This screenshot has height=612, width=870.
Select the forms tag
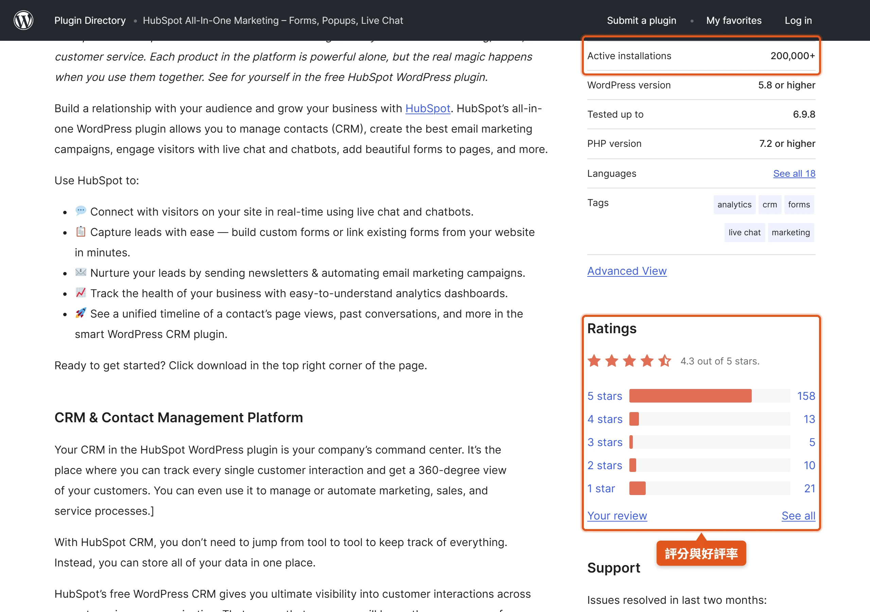coord(798,205)
